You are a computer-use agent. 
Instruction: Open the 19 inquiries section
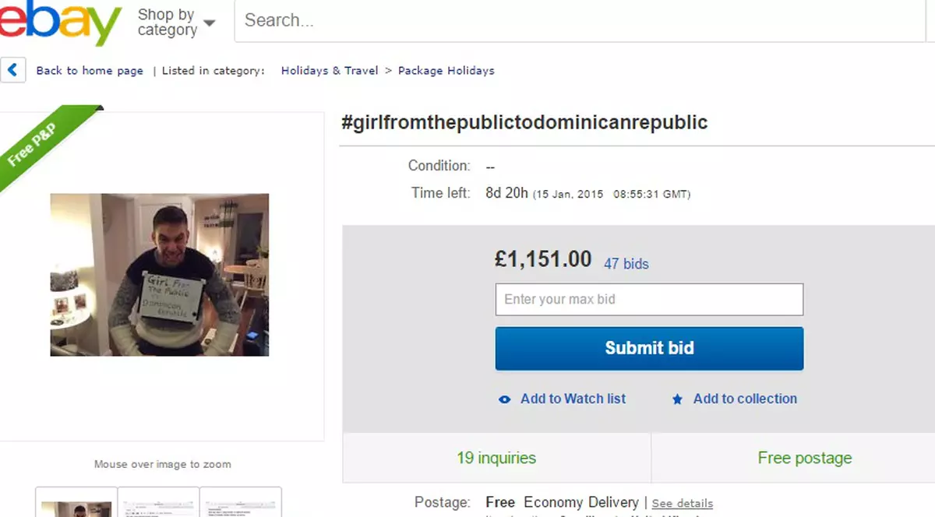pyautogui.click(x=496, y=458)
